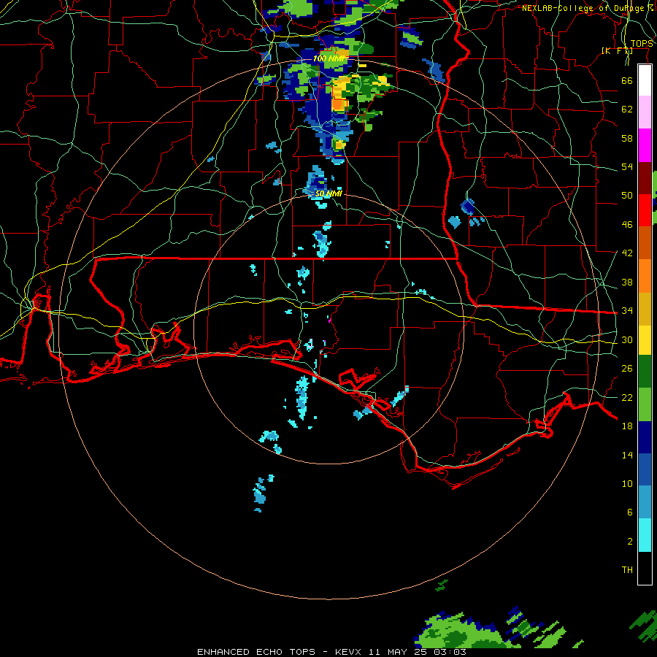Select the bright red legend swatch

645,210
